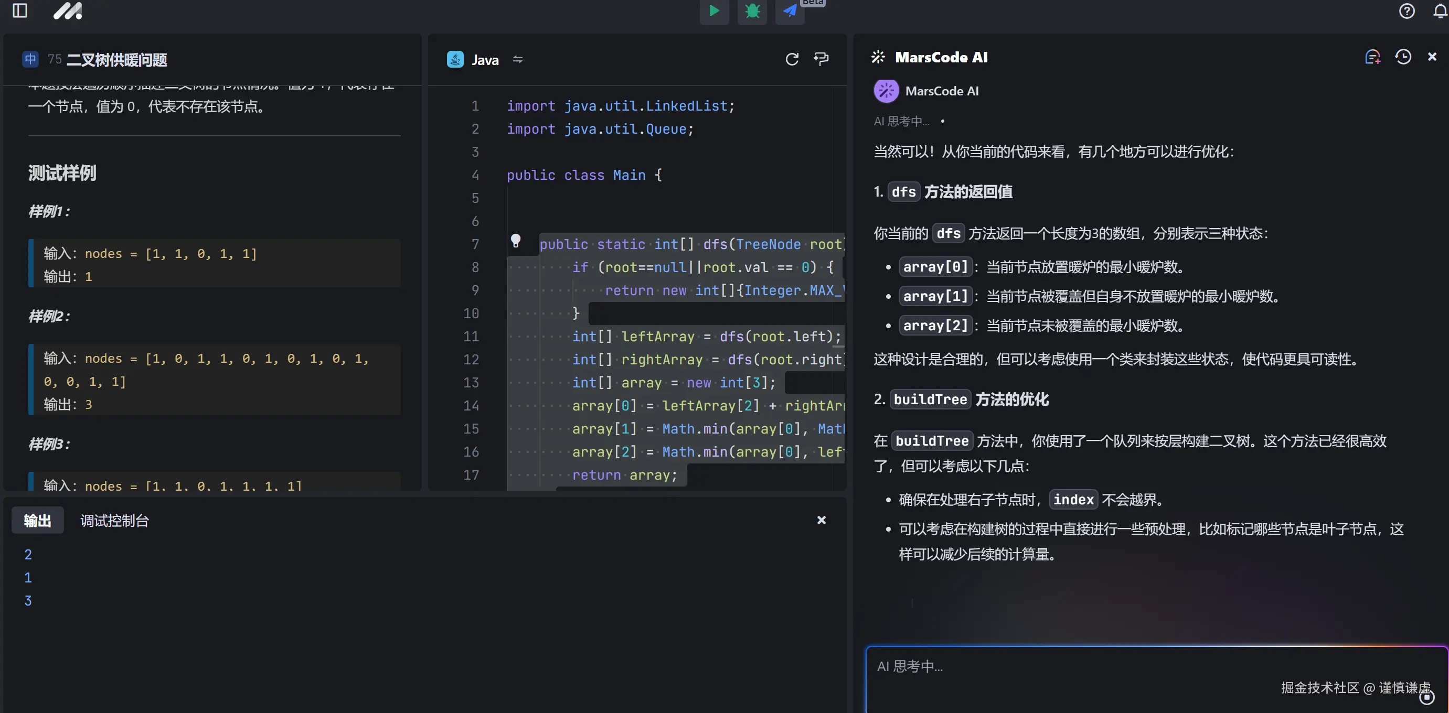Switch language via Java swap arrows
This screenshot has height=713, width=1449.
pos(517,60)
